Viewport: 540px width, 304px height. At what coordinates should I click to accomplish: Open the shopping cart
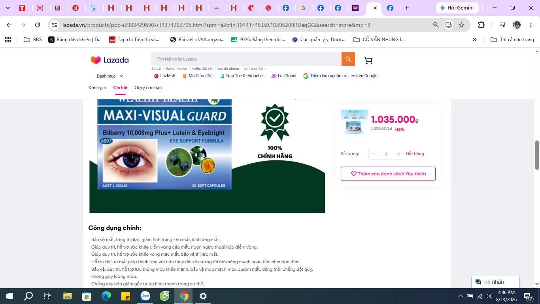point(368,60)
